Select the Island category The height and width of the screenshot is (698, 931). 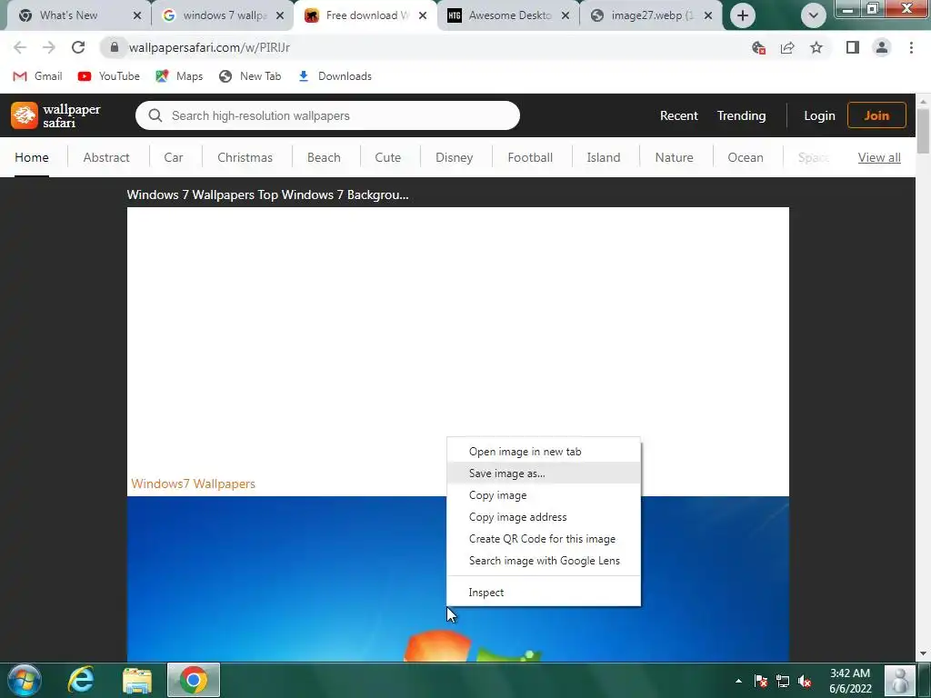pos(604,157)
